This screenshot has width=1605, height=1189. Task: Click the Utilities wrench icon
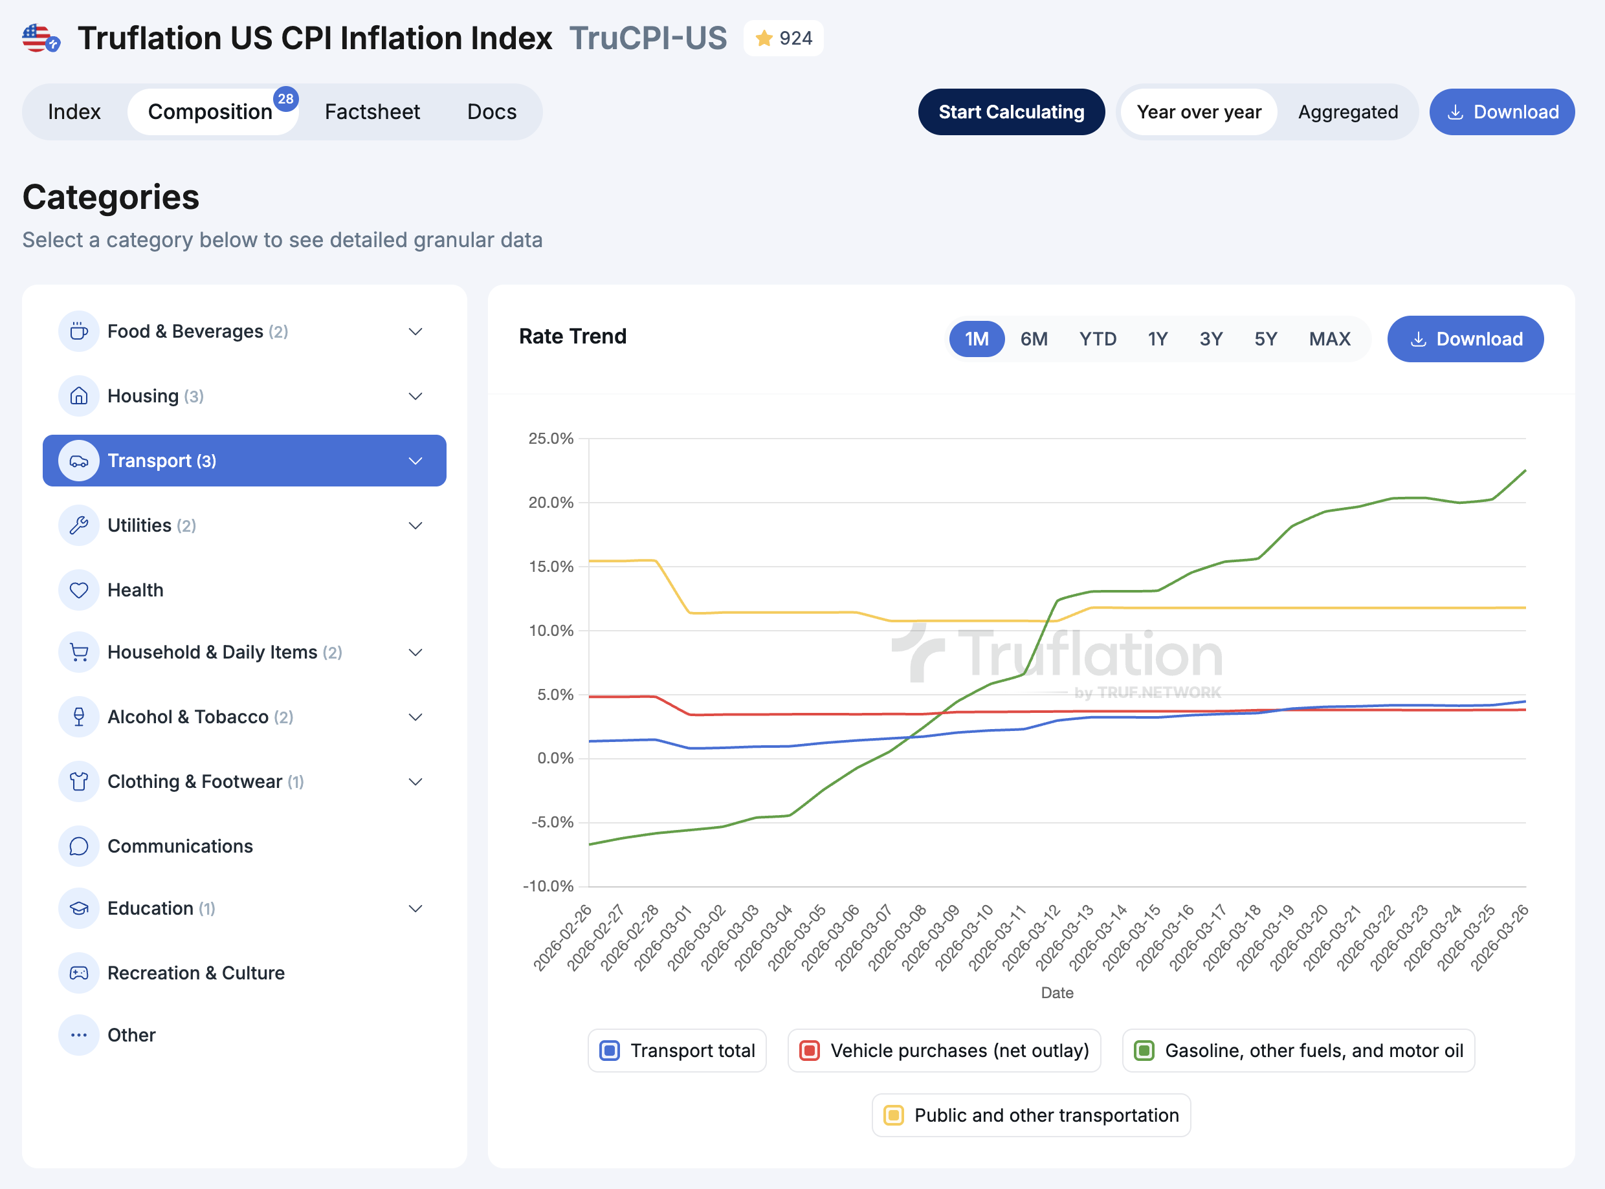[78, 525]
